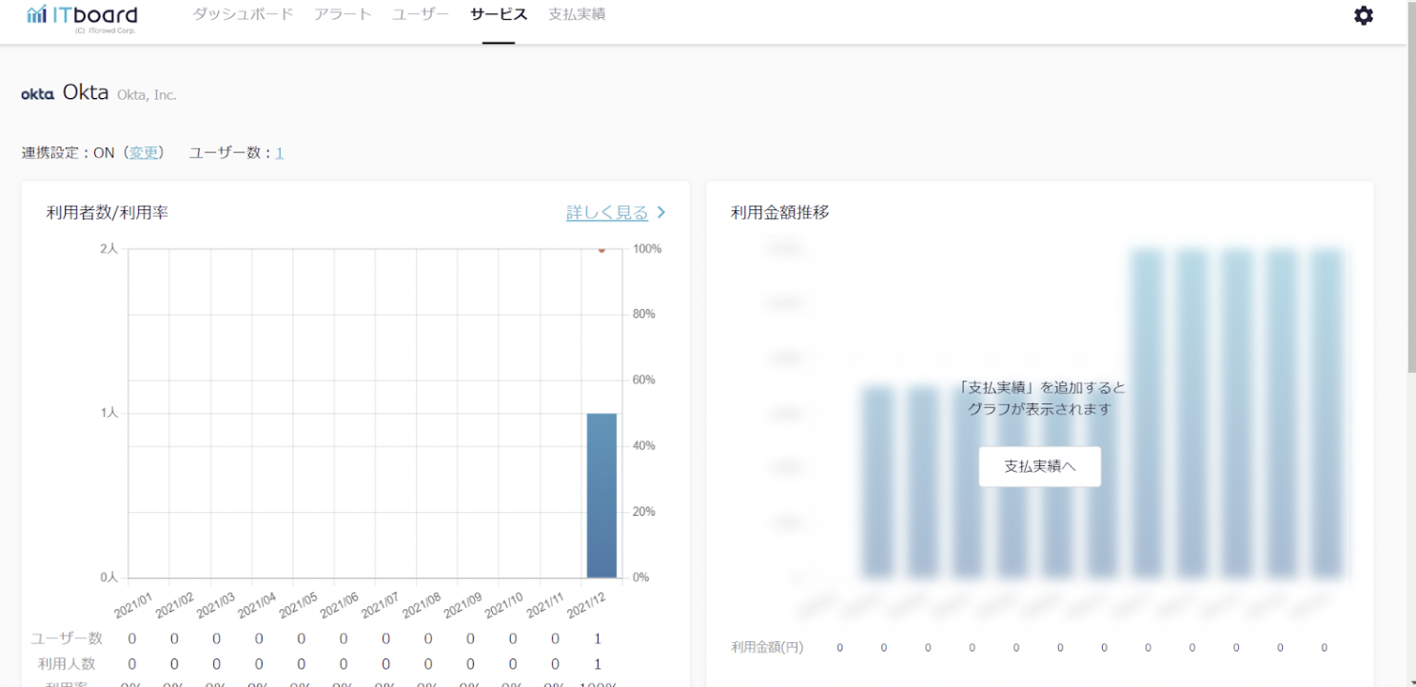Open the 支払実績 tab in navigation
This screenshot has height=687, width=1416.
577,15
